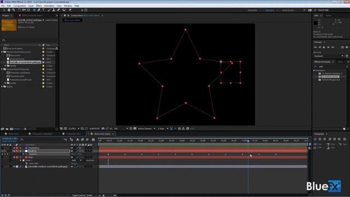Screen dimensions: 350x197
Task: Toggle region of interest button in viewer
Action: [x=131, y=129]
